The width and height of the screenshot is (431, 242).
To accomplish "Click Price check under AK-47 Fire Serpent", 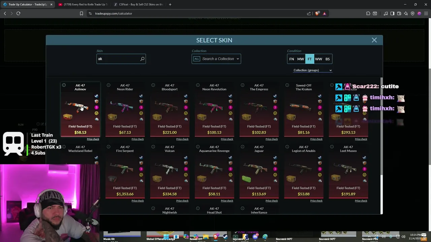I will pos(138,201).
